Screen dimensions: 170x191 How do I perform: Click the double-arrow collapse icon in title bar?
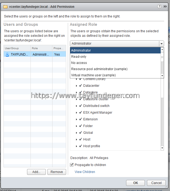(165, 6)
